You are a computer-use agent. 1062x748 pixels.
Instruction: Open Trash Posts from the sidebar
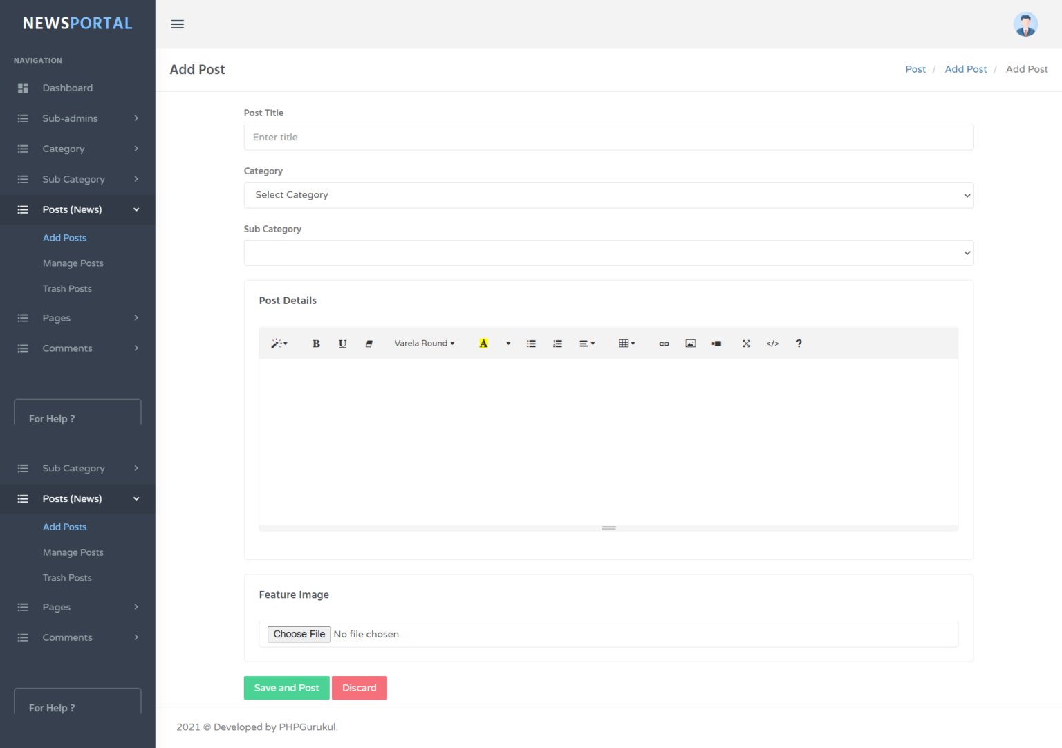67,288
